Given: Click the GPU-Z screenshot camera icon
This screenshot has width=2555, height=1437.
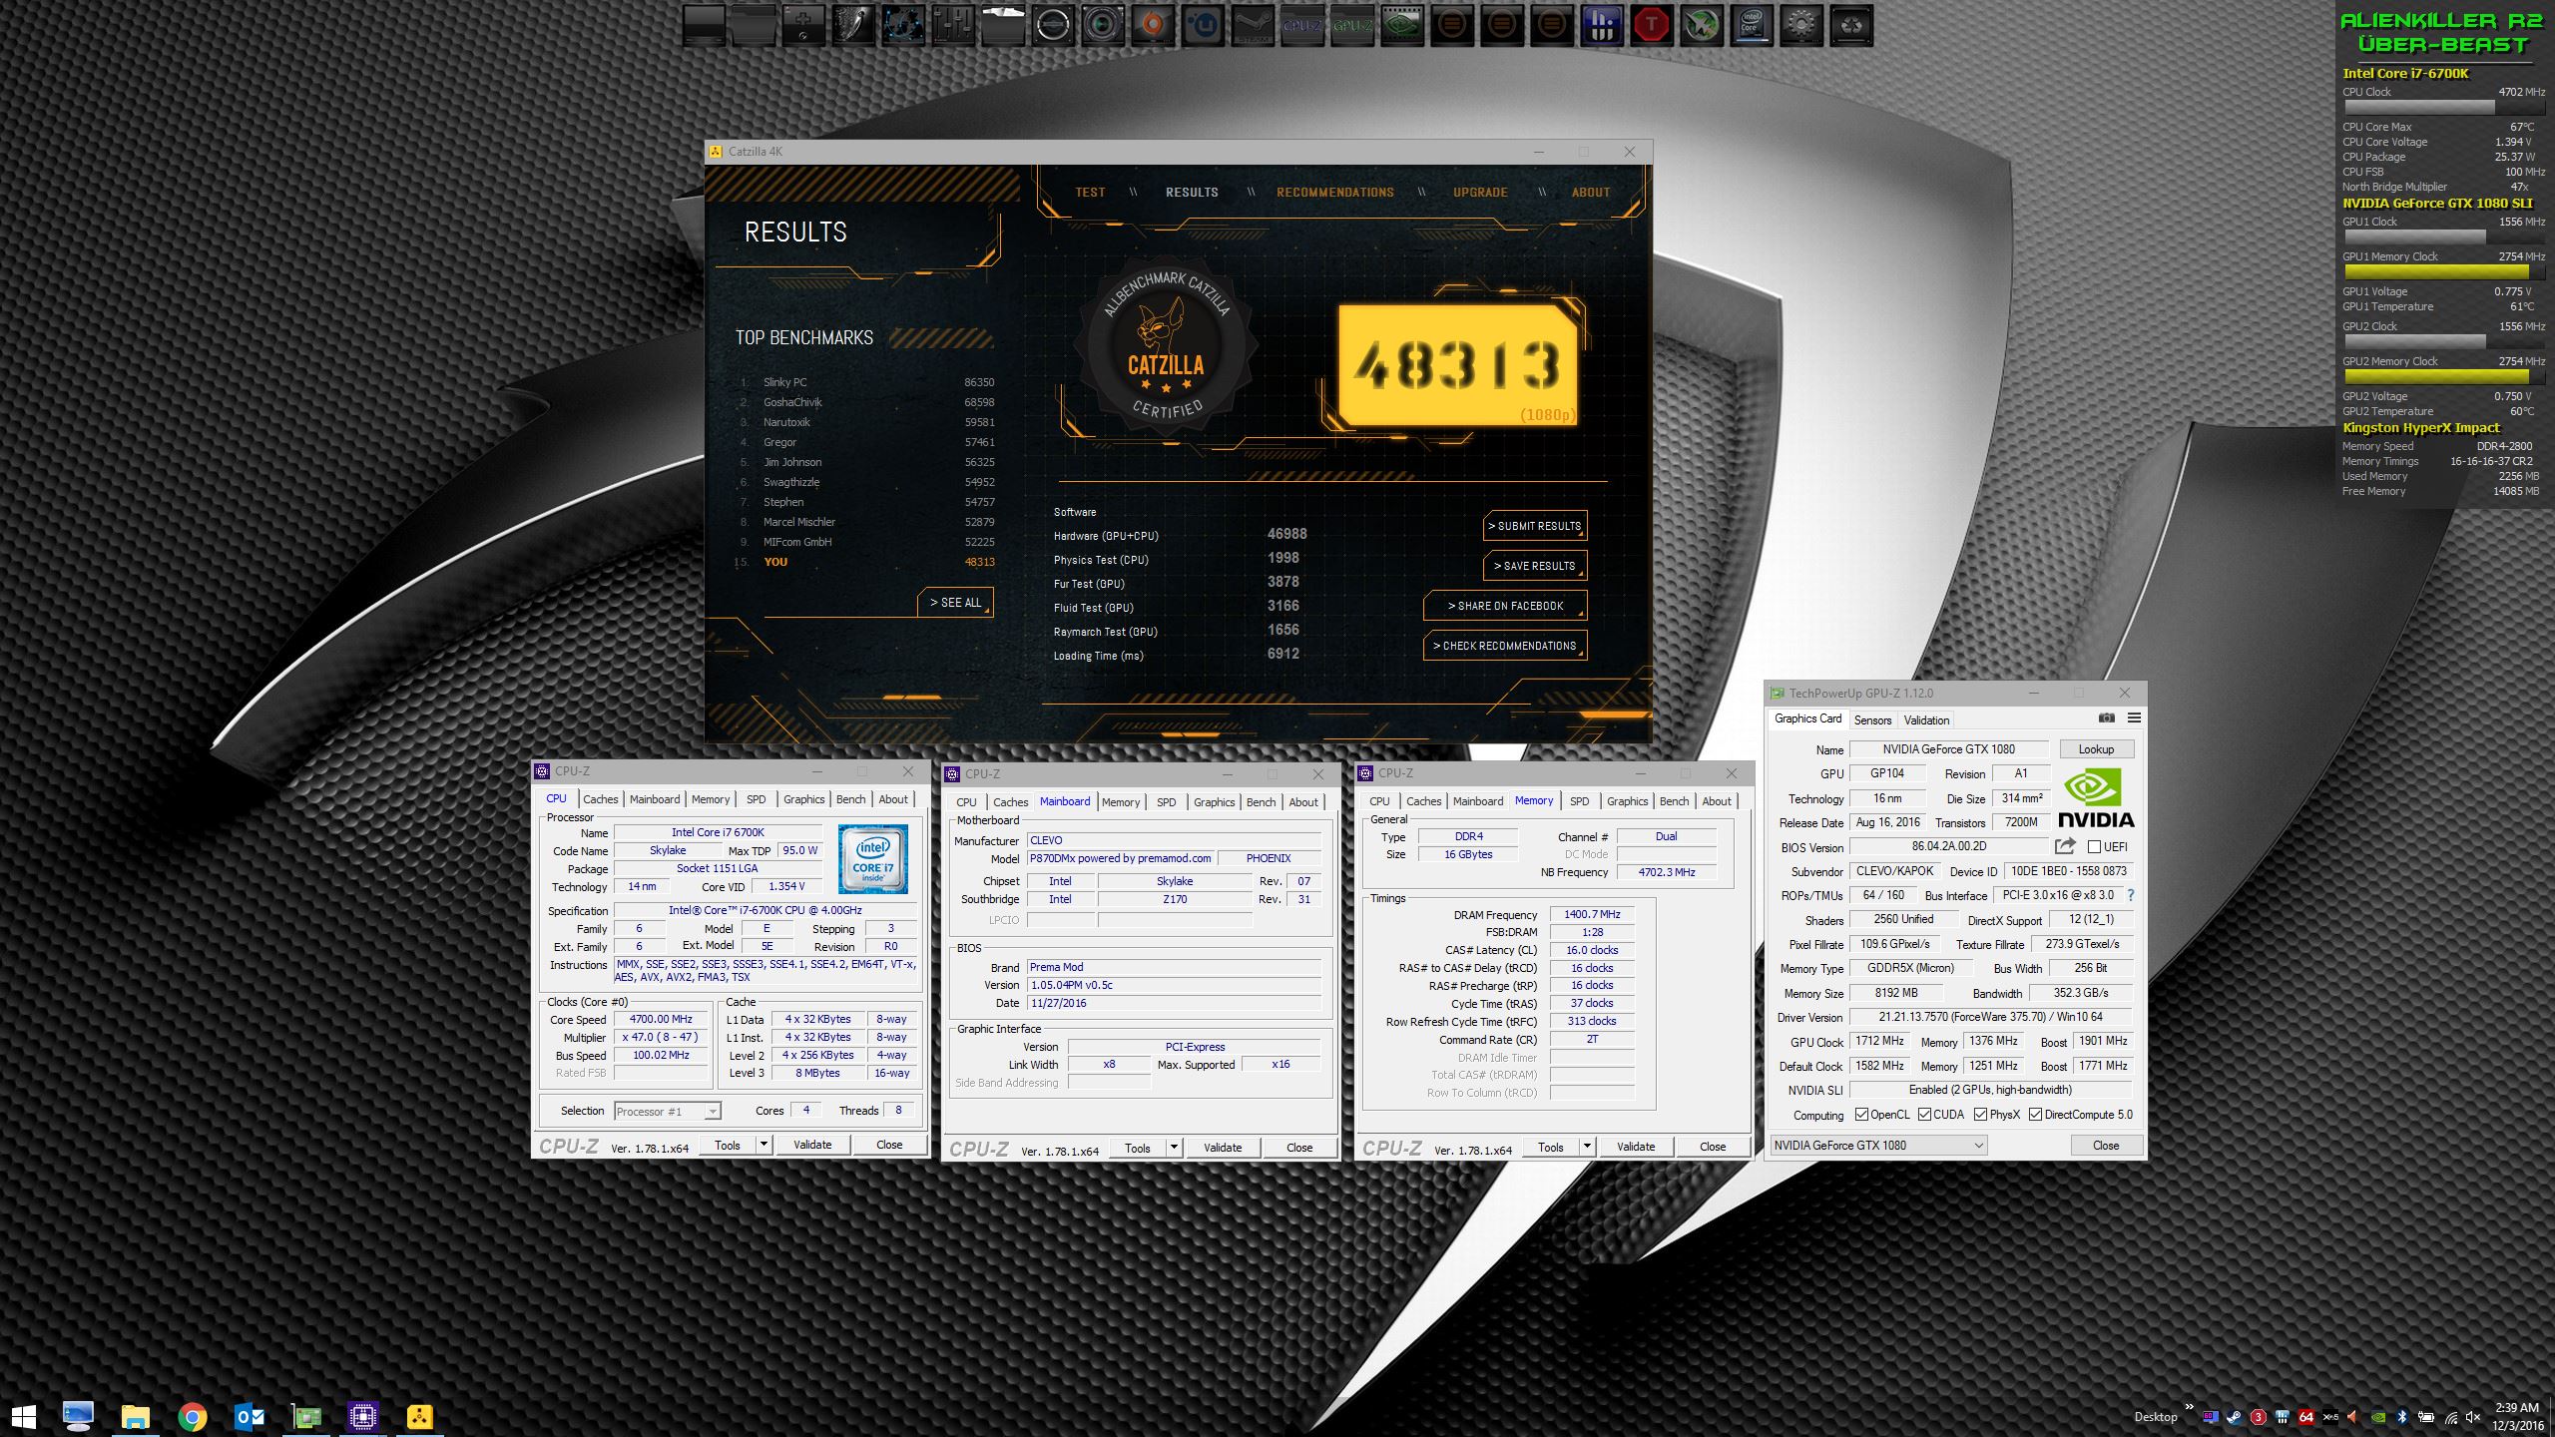Looking at the screenshot, I should pyautogui.click(x=2106, y=718).
